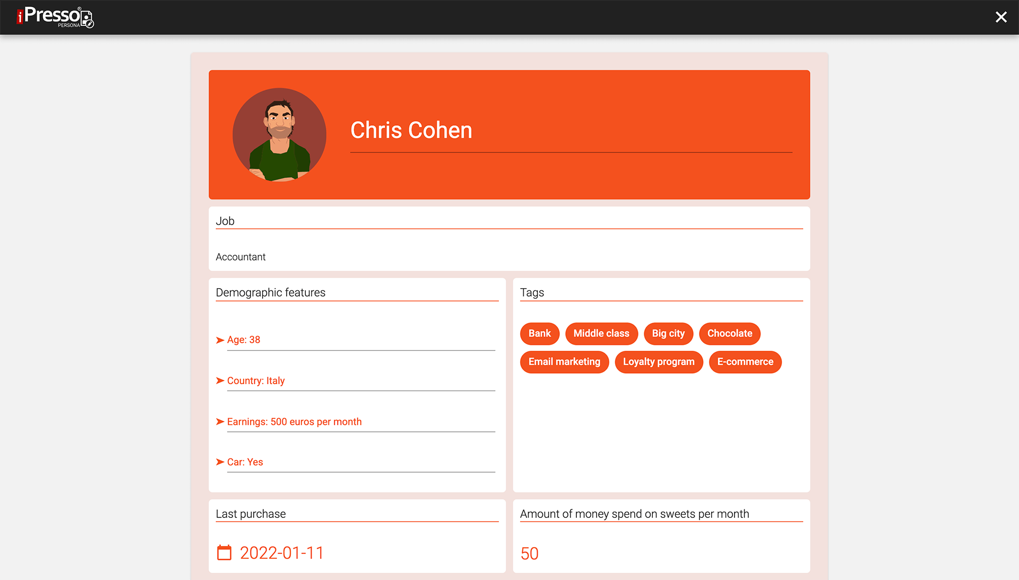Viewport: 1019px width, 580px height.
Task: Choose the Chocolate tag
Action: [x=729, y=334]
